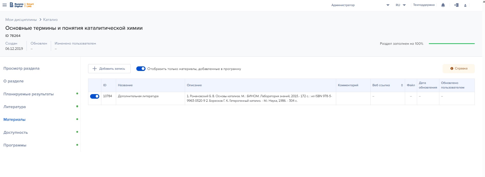Open the user profile icon
Screen dimensions: 485x177
[465, 5]
